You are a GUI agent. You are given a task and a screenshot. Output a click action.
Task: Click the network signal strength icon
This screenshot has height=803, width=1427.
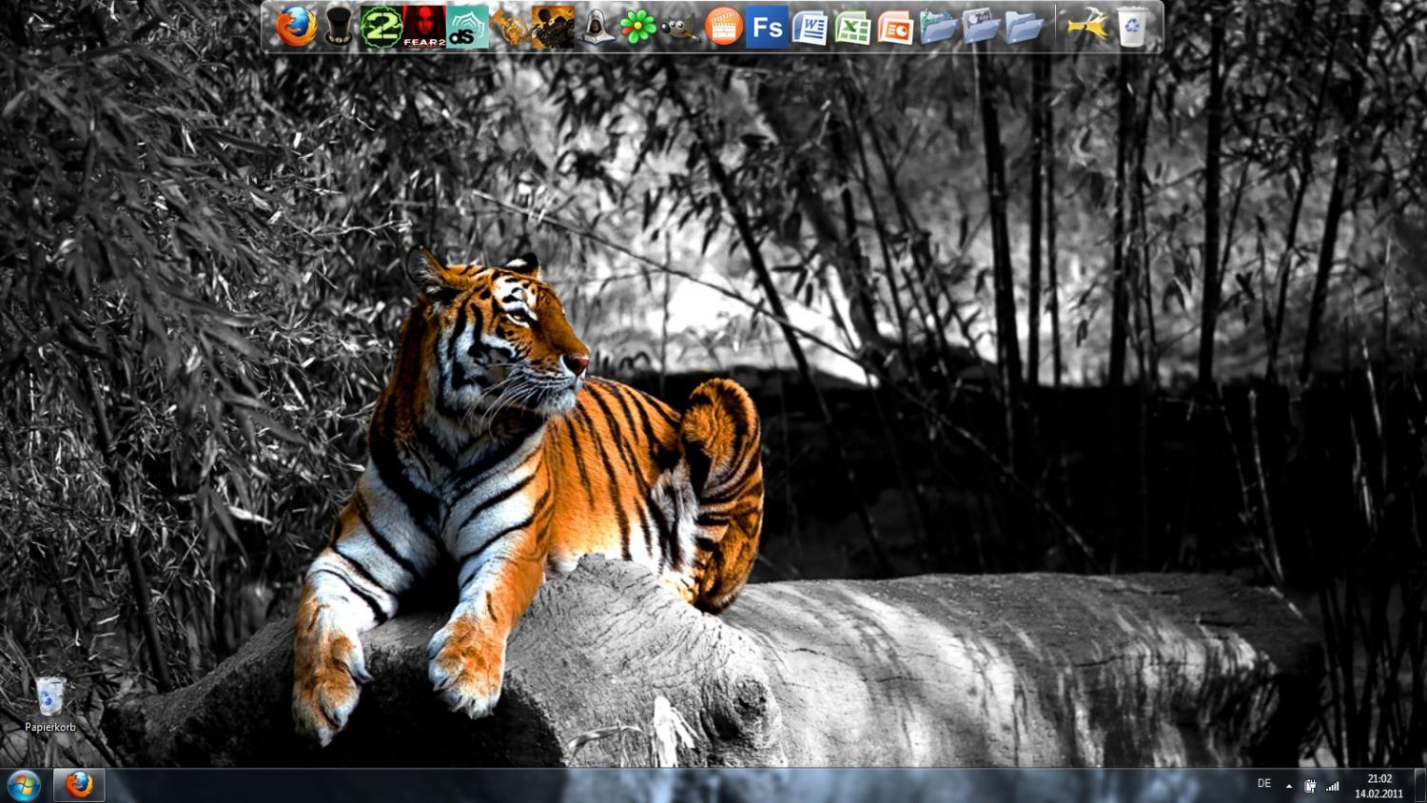[x=1333, y=786]
